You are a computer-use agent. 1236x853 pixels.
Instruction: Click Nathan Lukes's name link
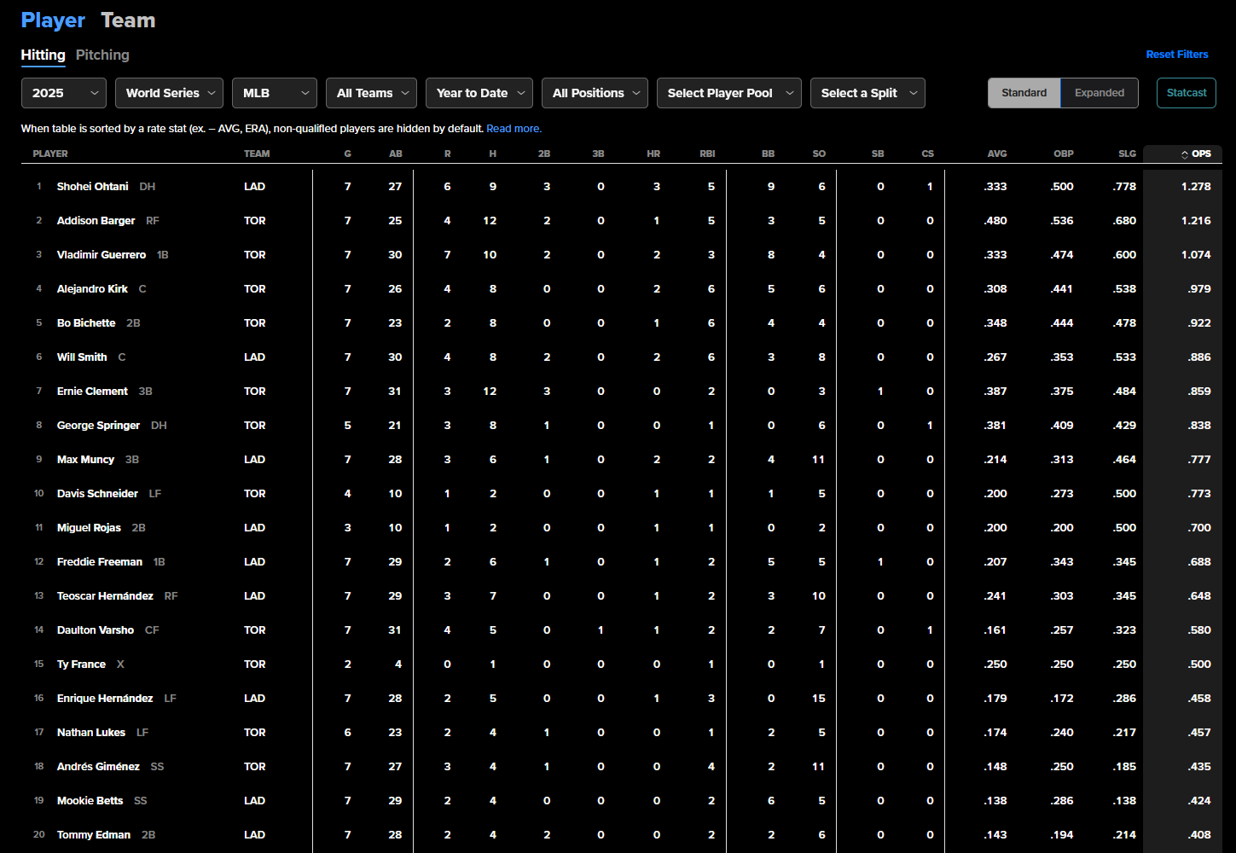91,733
